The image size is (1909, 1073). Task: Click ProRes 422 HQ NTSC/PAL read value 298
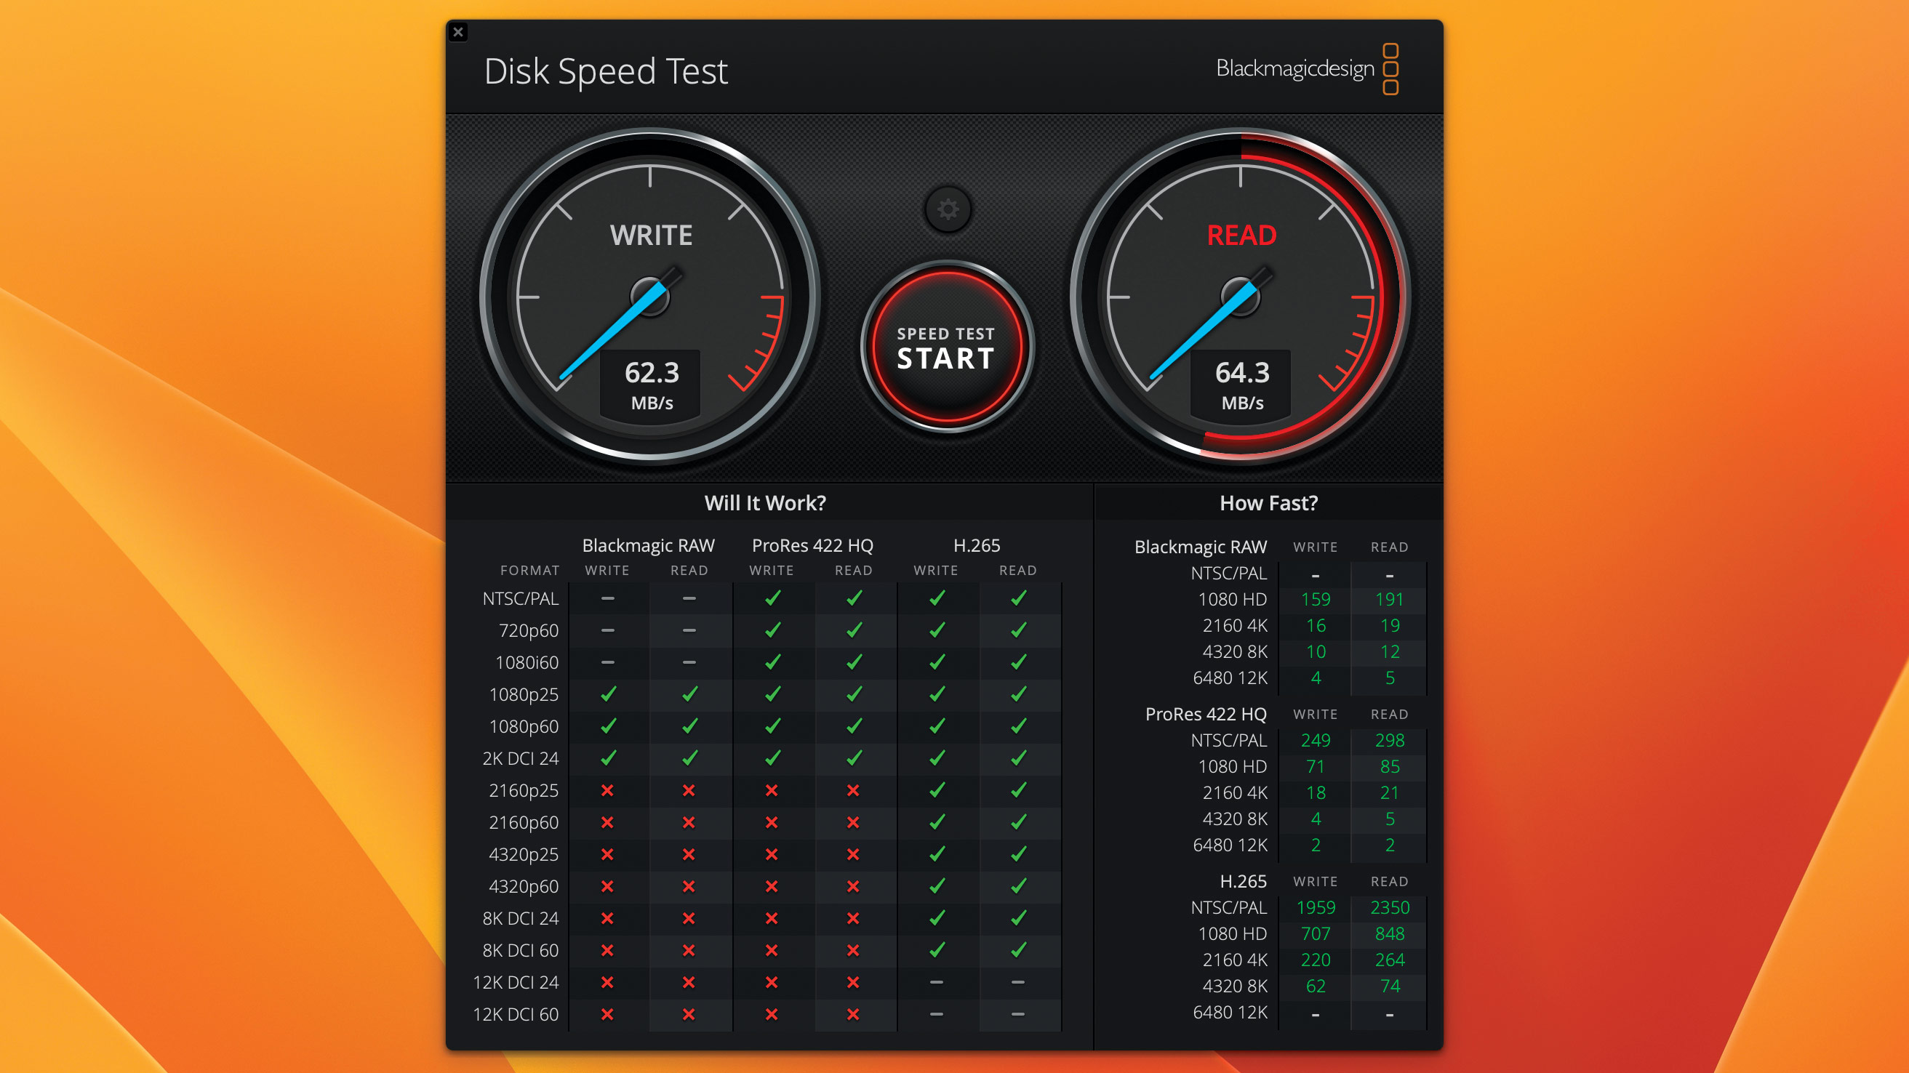(x=1390, y=740)
